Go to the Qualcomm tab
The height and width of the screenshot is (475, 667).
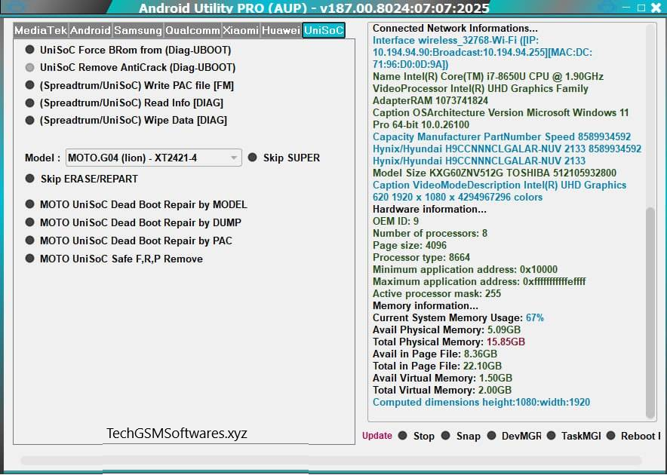tap(192, 31)
